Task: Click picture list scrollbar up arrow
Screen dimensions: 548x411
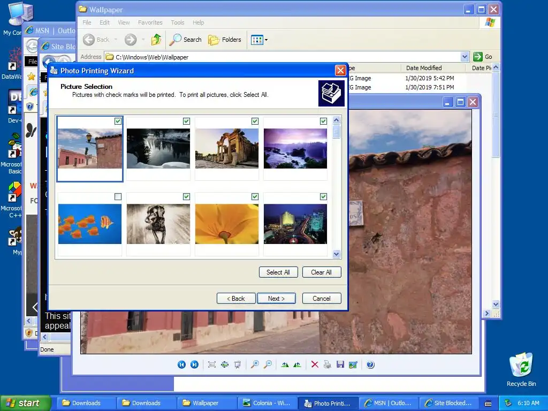Action: click(336, 120)
